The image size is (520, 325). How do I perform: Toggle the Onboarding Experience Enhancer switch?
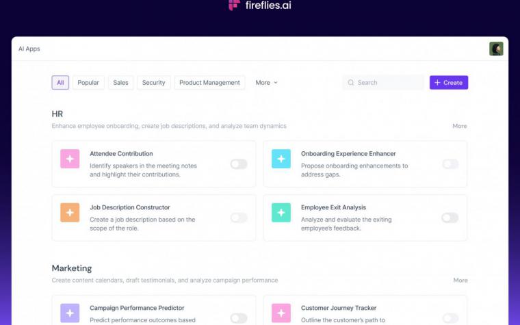(x=450, y=164)
